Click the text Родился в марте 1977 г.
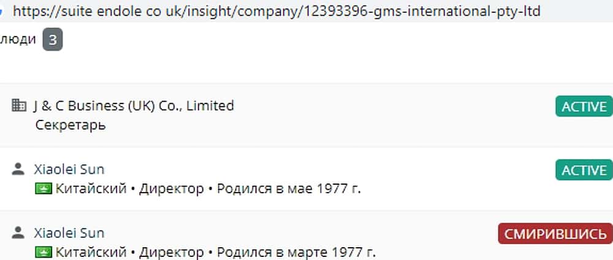 (x=296, y=252)
